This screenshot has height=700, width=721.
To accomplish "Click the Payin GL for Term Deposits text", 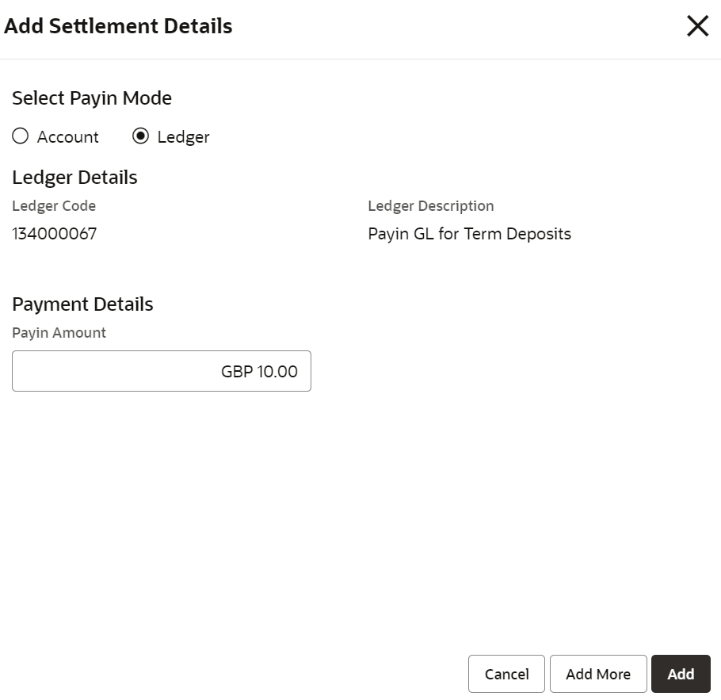I will coord(469,234).
